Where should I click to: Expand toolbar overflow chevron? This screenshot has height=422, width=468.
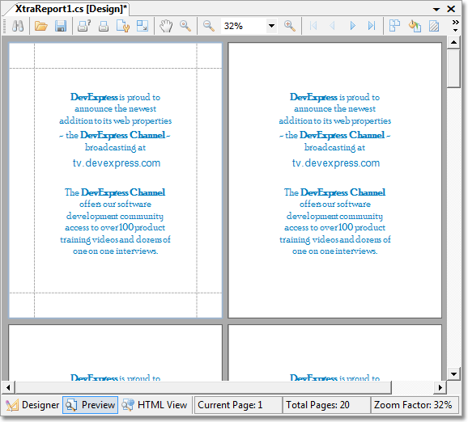(x=455, y=26)
